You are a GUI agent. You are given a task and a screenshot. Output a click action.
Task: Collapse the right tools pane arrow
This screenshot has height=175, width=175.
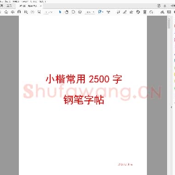(171, 107)
